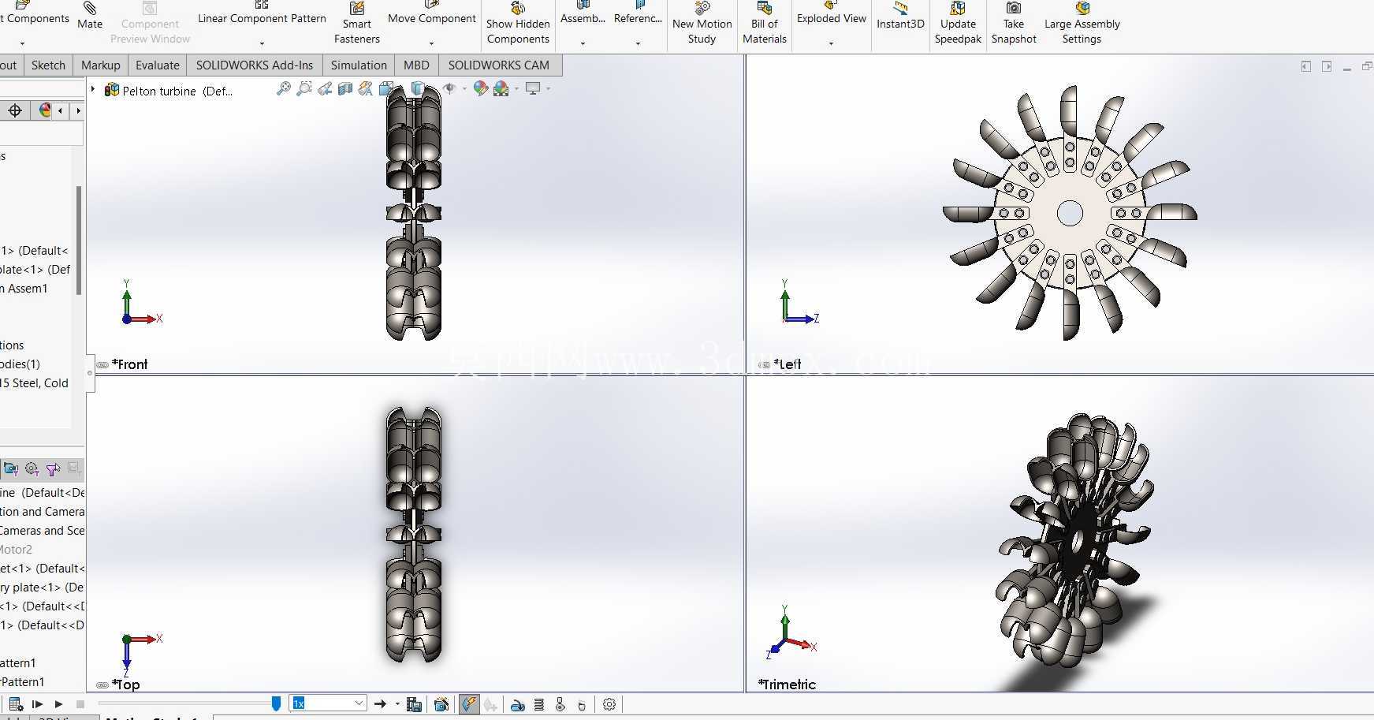Click Update Speedpak
1374x720 pixels.
(x=958, y=24)
